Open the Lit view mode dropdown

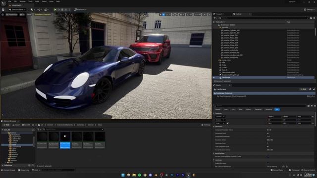point(22,14)
